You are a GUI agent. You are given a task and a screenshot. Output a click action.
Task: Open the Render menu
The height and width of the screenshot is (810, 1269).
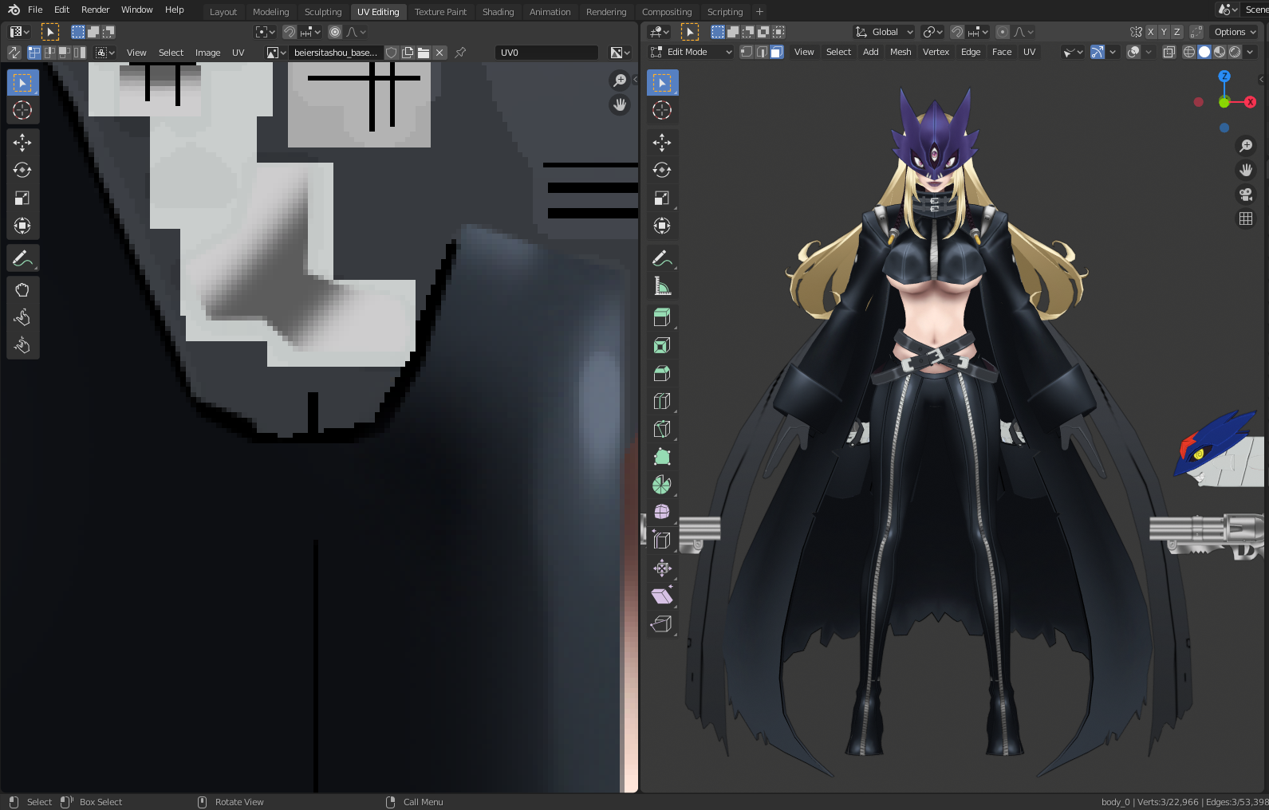pyautogui.click(x=95, y=10)
